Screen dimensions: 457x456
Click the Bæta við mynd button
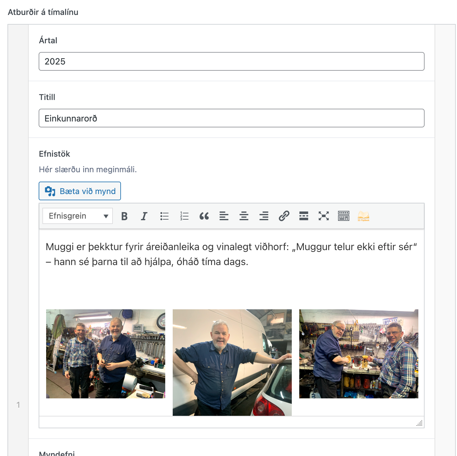pos(80,191)
